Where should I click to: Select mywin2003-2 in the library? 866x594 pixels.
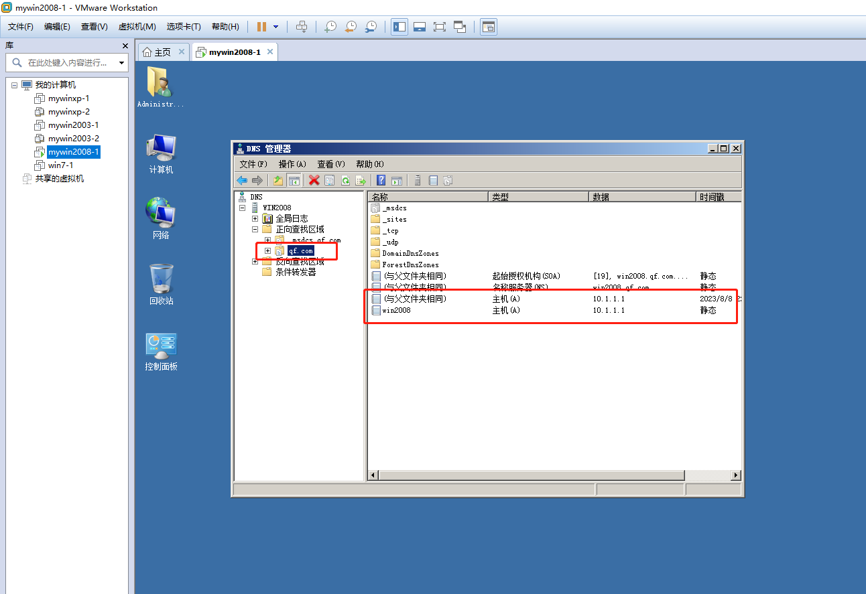click(73, 139)
